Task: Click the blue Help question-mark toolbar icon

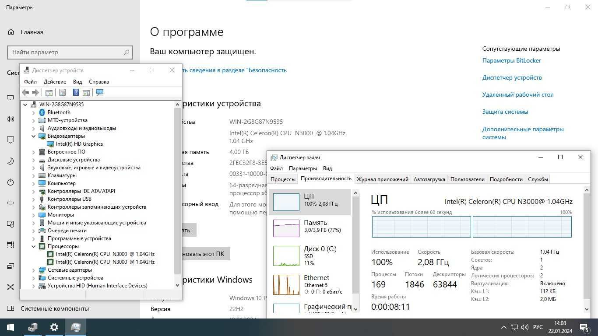Action: point(76,92)
